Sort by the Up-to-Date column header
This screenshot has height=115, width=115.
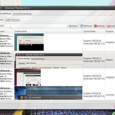tap(94, 31)
